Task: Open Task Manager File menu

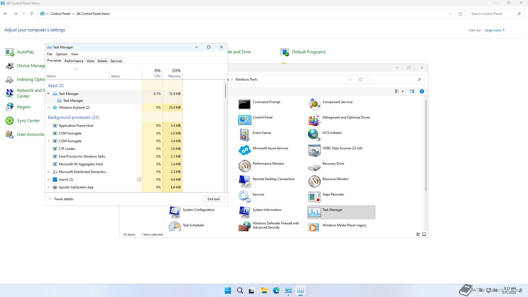Action: pyautogui.click(x=50, y=54)
